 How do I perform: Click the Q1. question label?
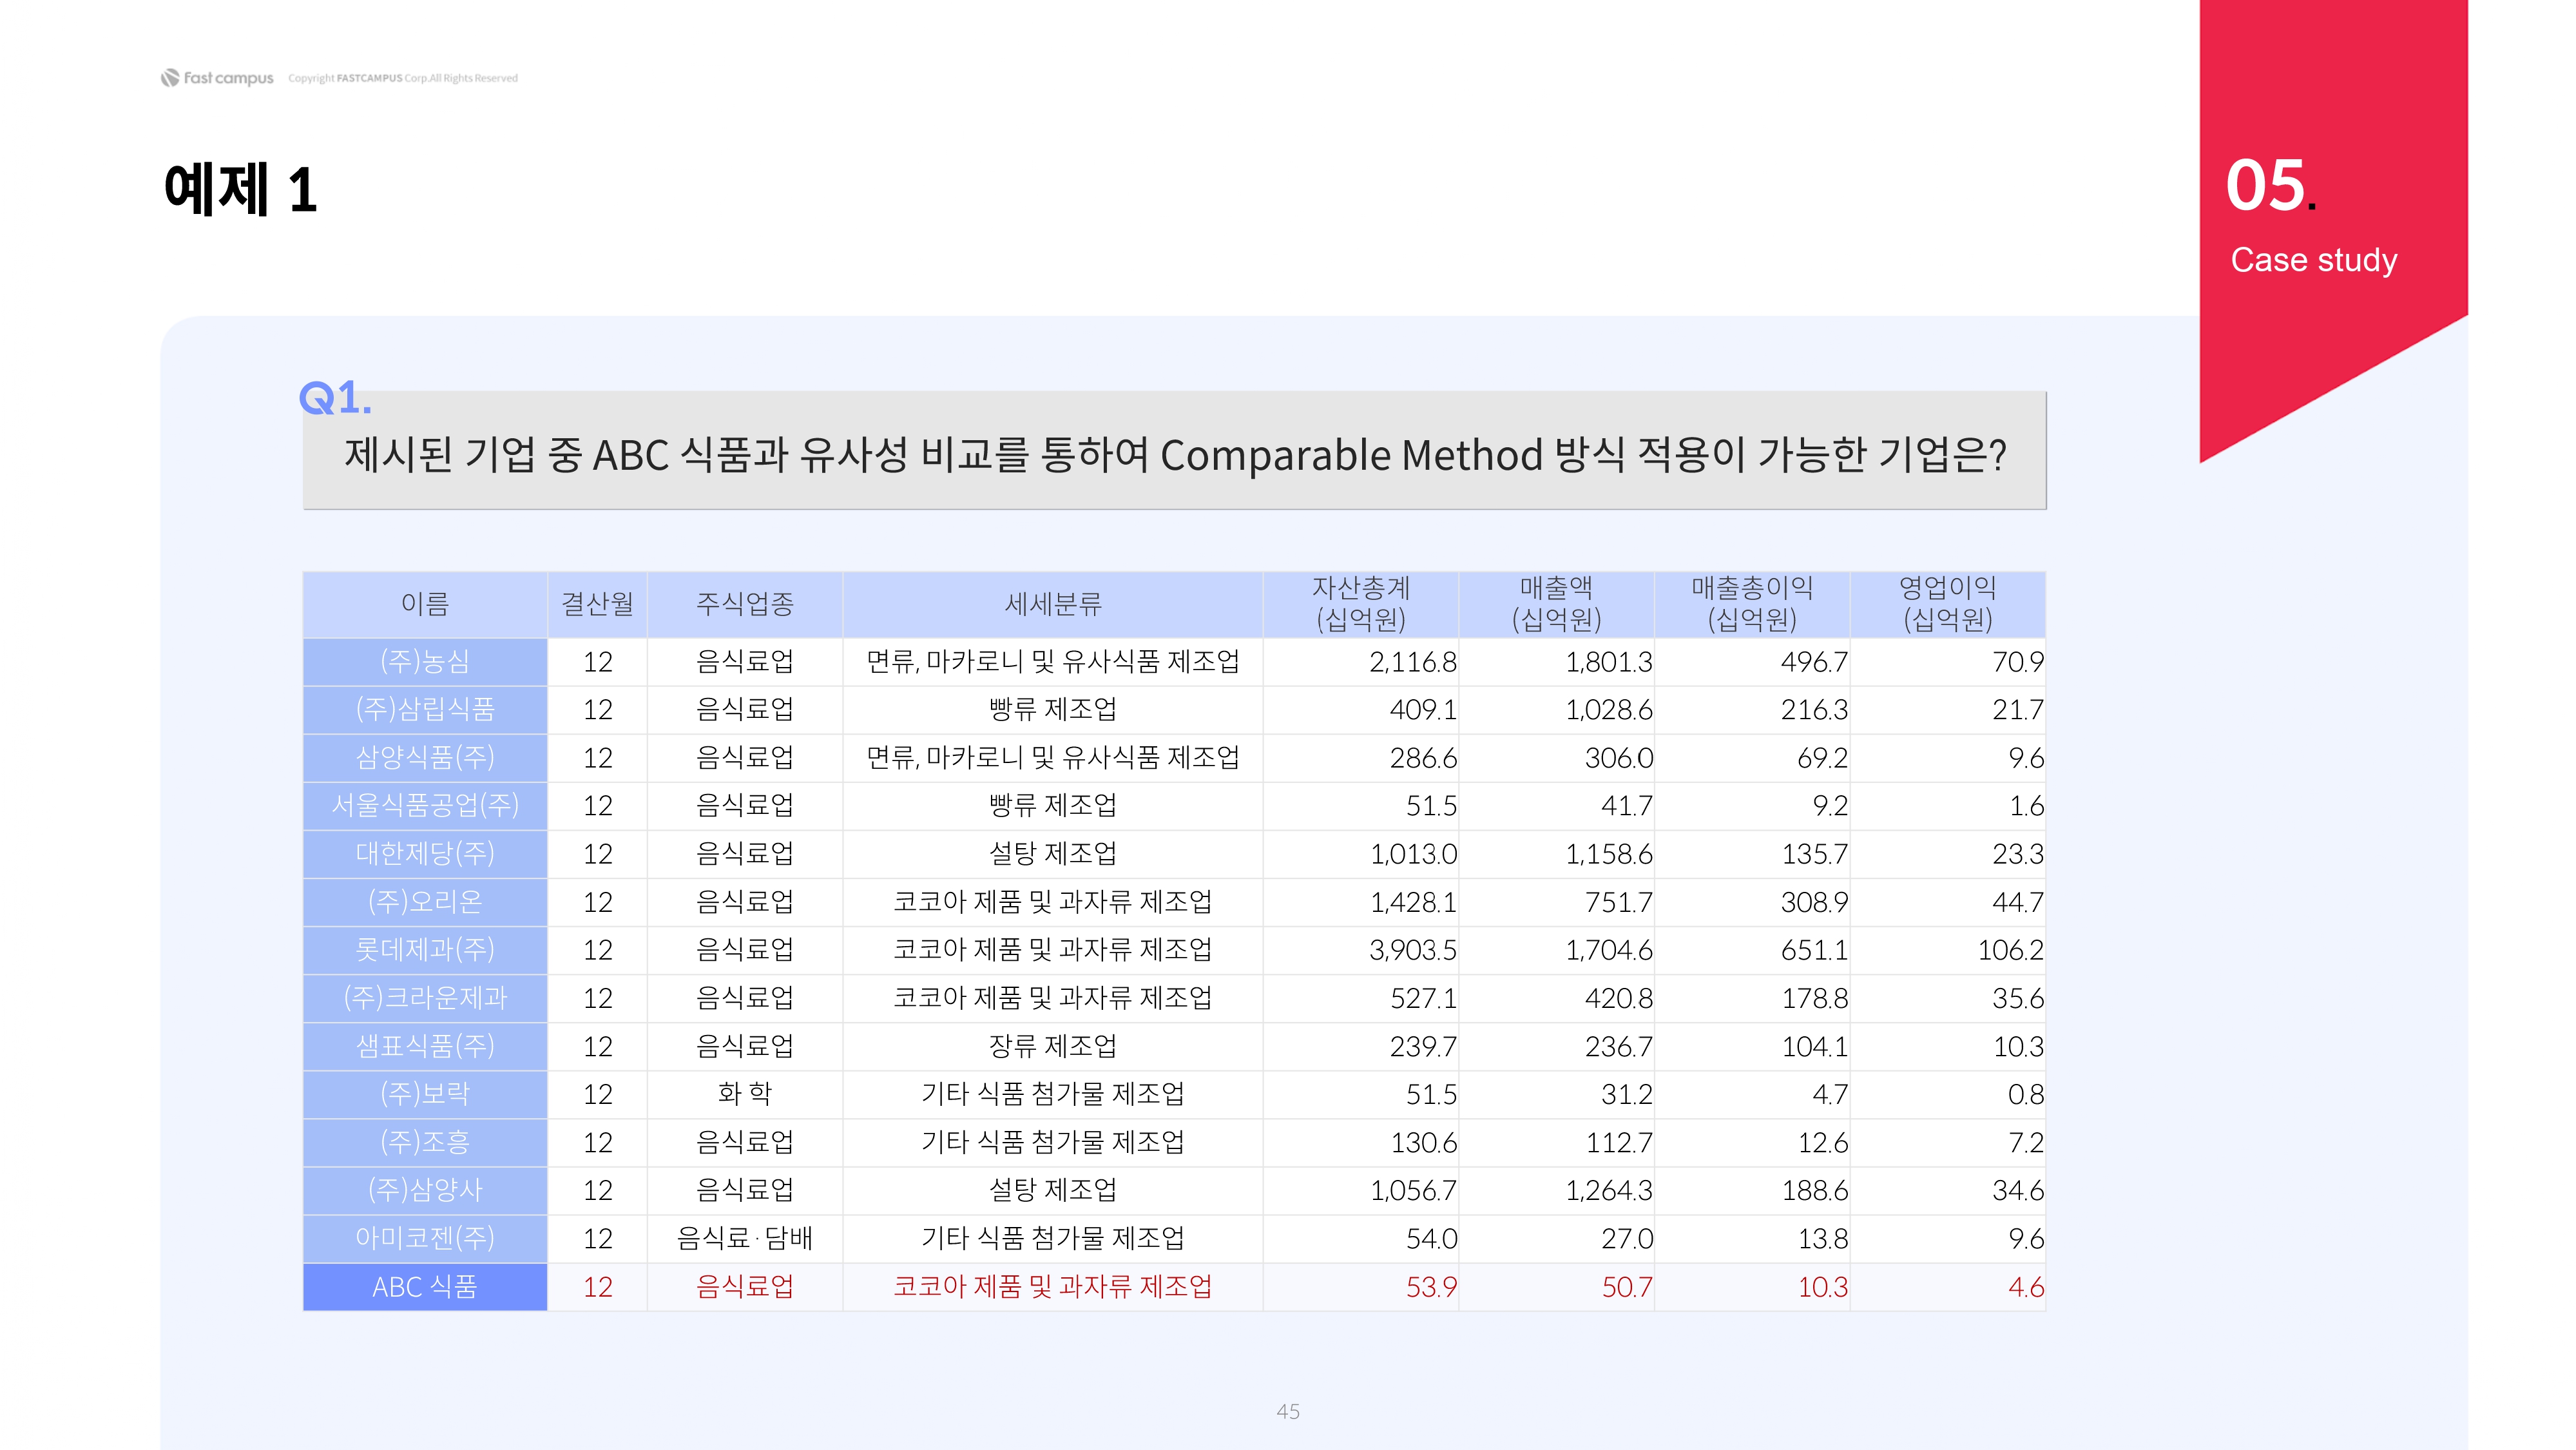point(335,398)
